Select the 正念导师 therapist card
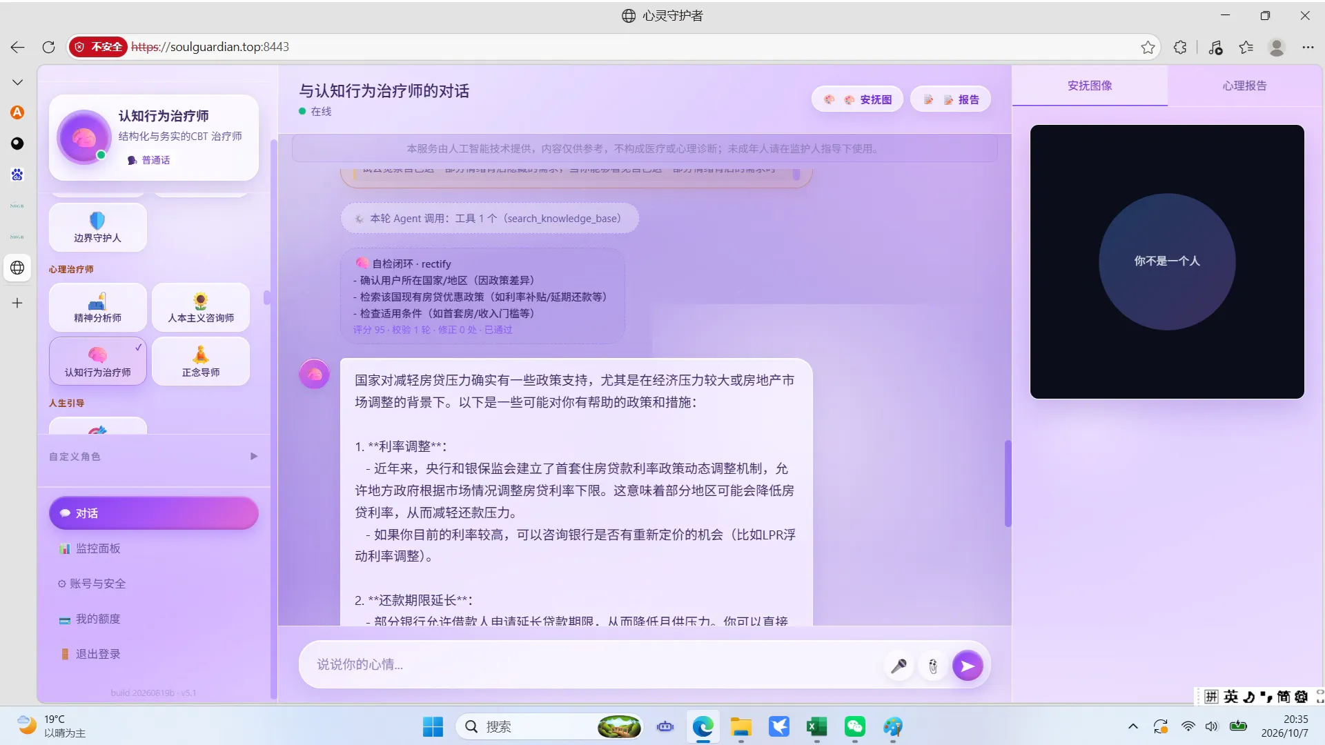Screen dimensions: 1325x745 tap(201, 361)
